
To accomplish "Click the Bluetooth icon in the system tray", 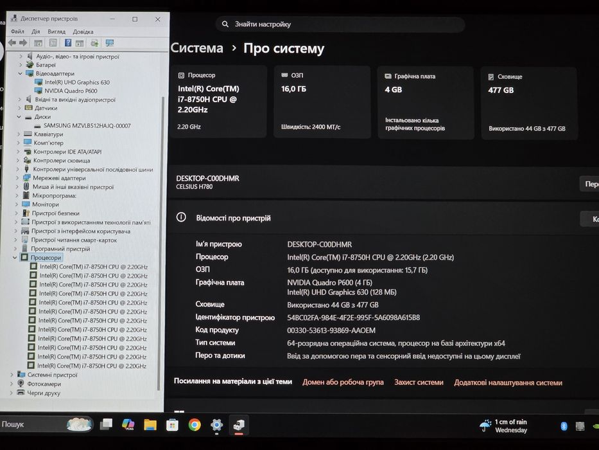I will pyautogui.click(x=564, y=426).
